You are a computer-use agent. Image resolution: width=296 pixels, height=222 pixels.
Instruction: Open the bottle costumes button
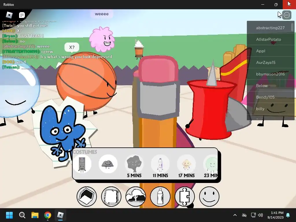[x=160, y=197]
